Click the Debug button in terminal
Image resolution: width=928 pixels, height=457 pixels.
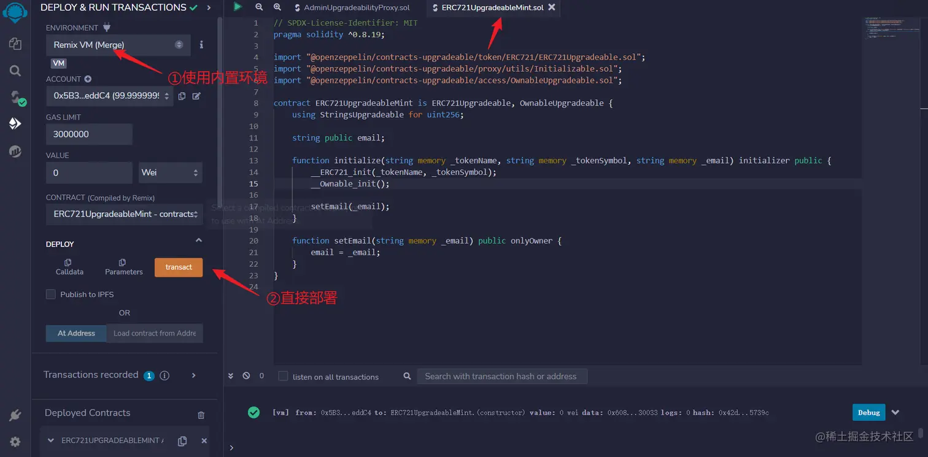(869, 412)
